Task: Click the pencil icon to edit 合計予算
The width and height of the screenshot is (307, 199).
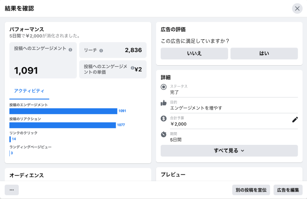Action: click(295, 120)
